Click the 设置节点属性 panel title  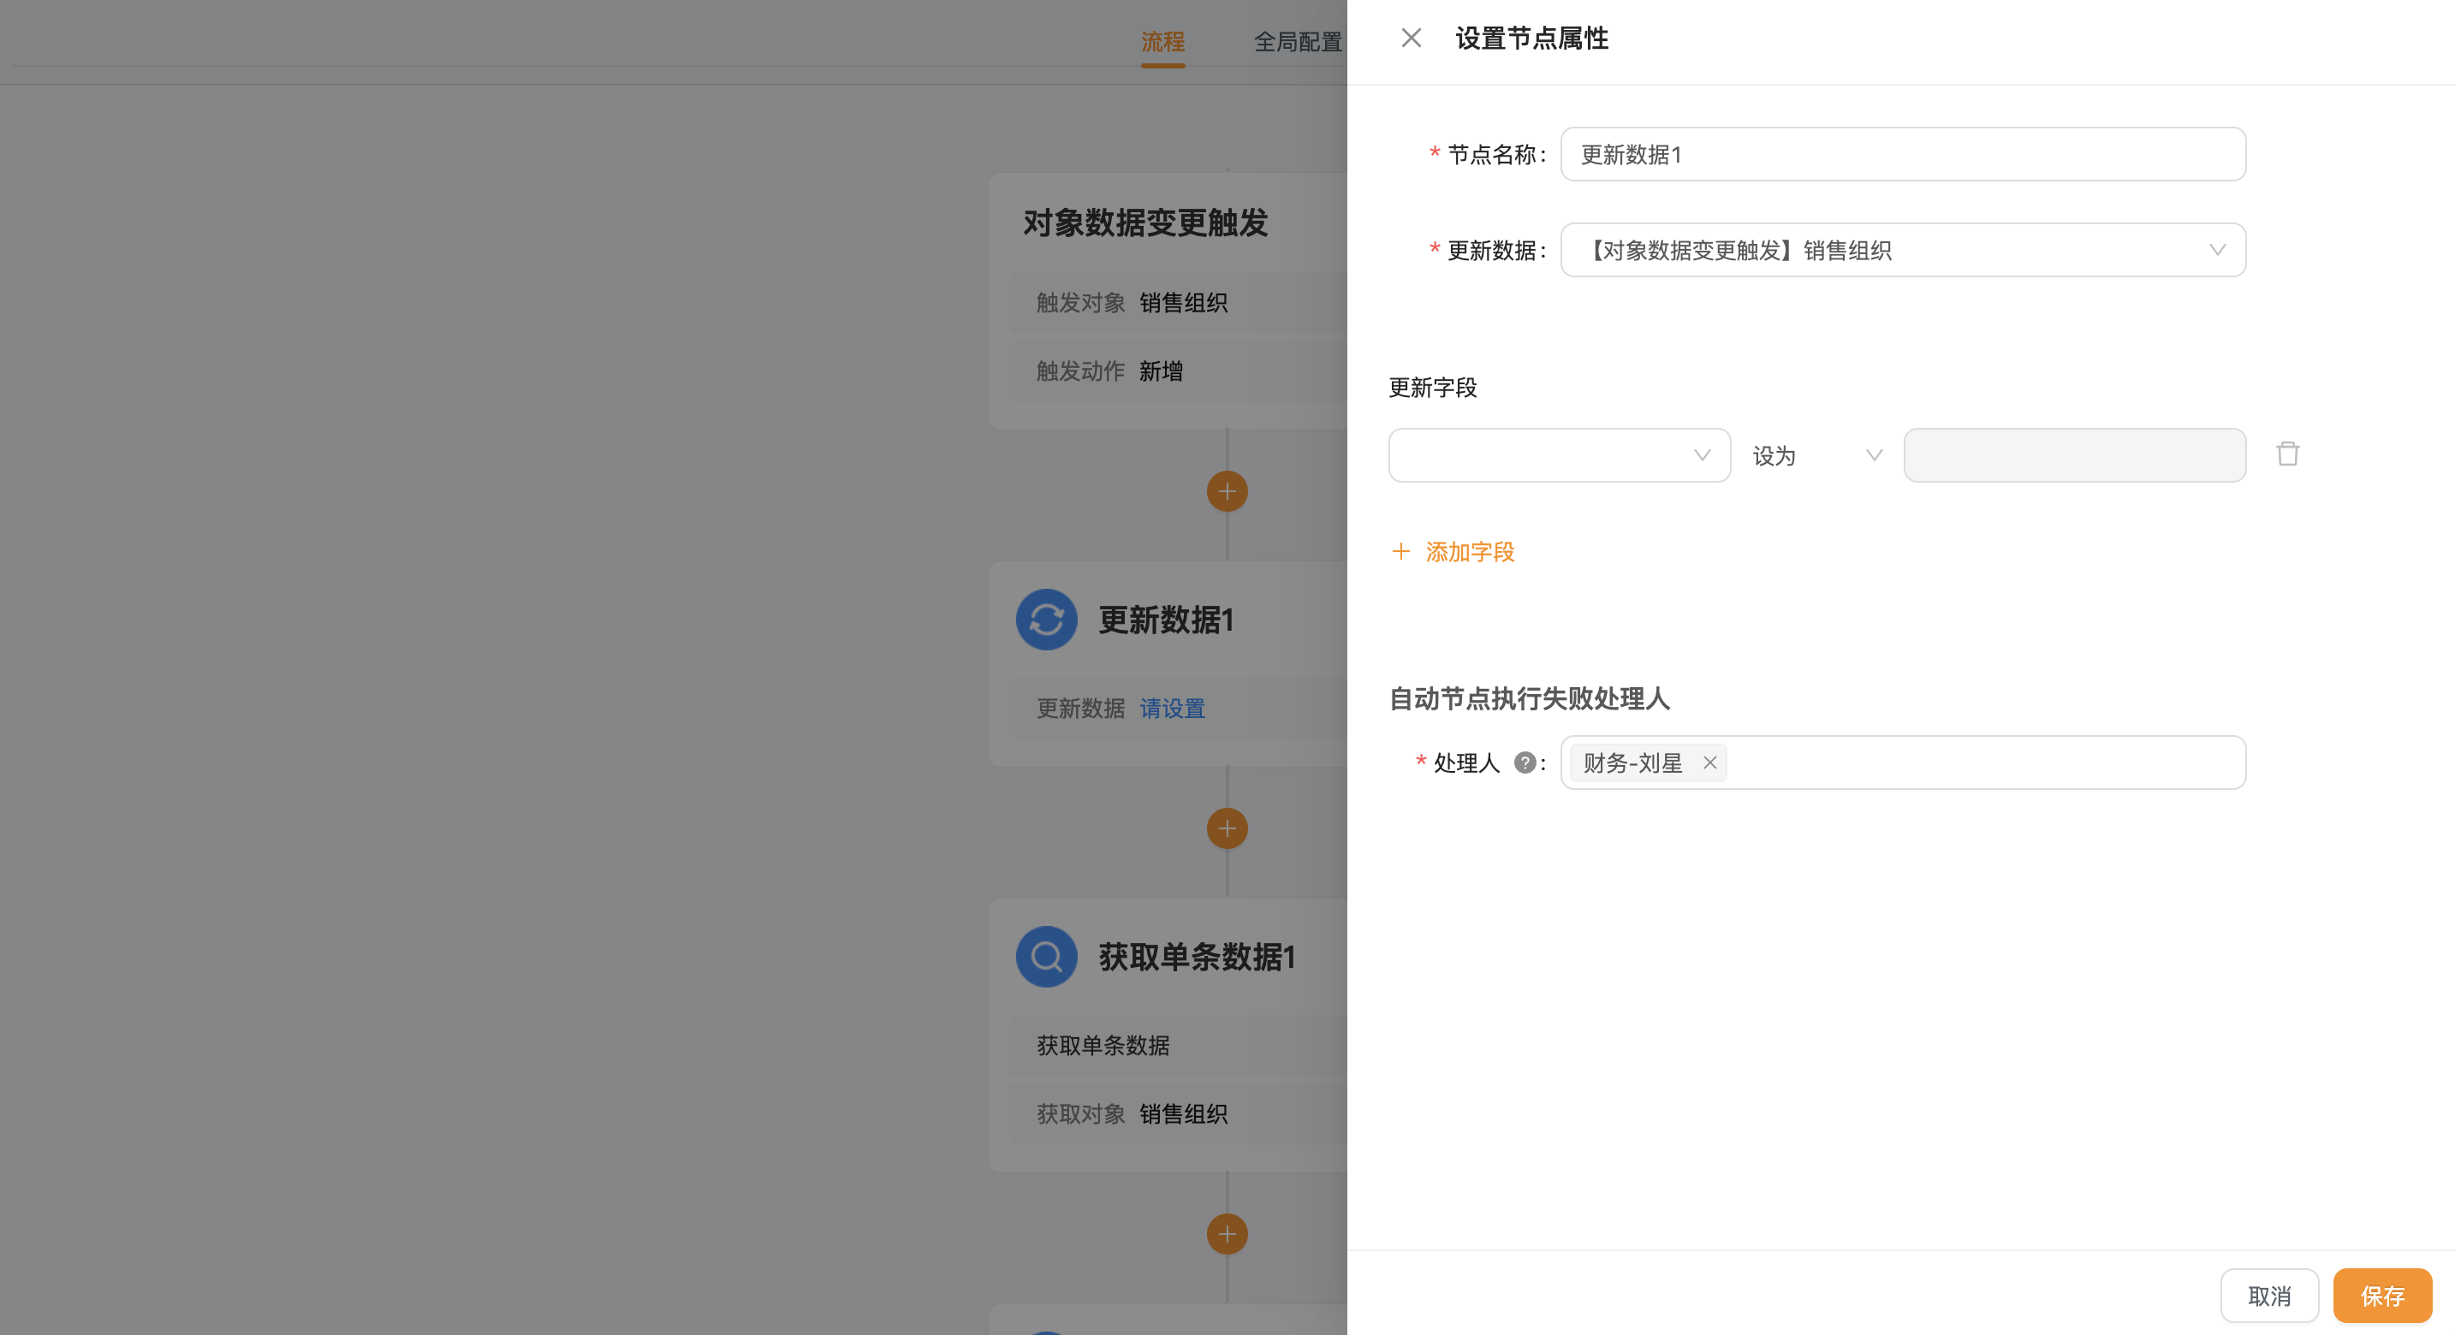(1531, 39)
